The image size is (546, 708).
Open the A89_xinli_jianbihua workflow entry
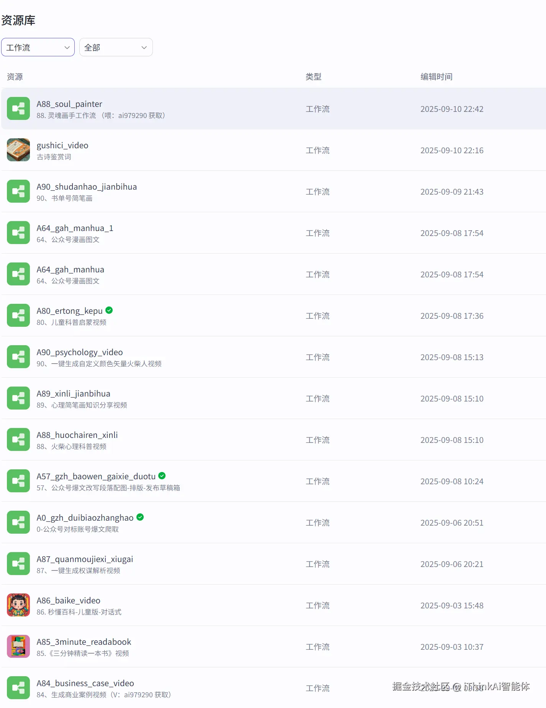(x=274, y=398)
